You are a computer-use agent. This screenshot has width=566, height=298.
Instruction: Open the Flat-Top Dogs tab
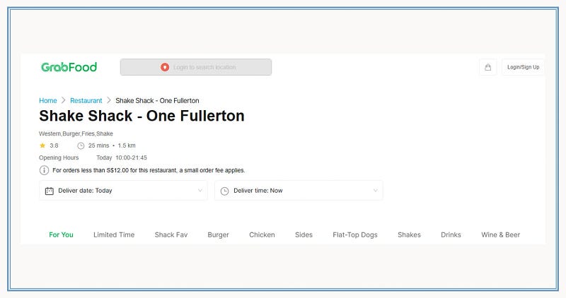(x=355, y=235)
